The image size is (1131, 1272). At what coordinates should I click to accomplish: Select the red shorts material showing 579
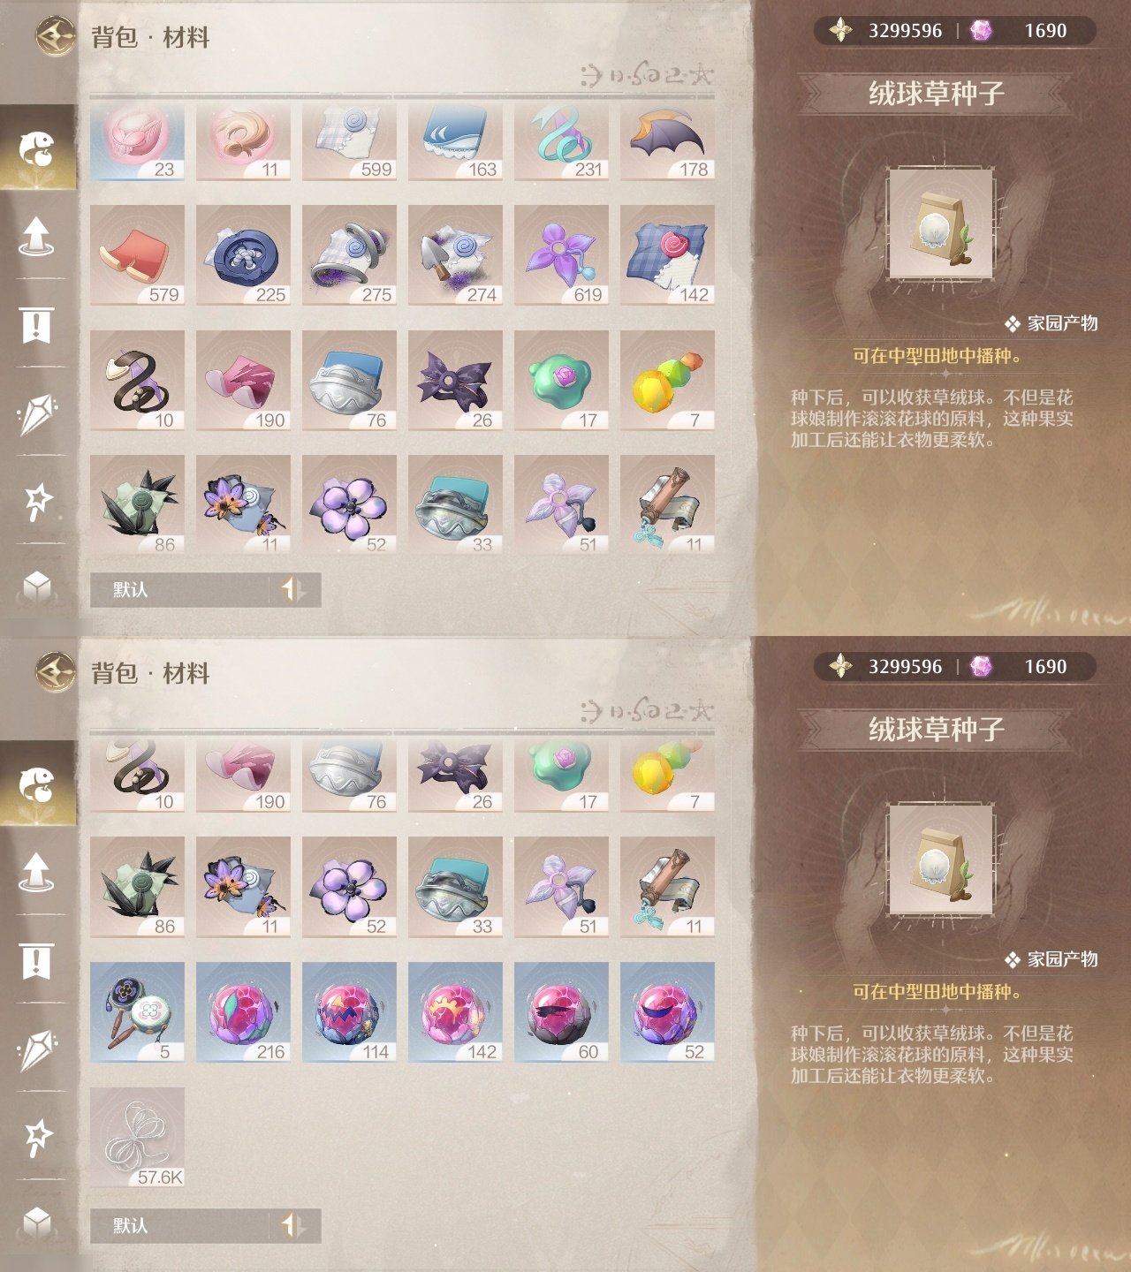click(137, 255)
